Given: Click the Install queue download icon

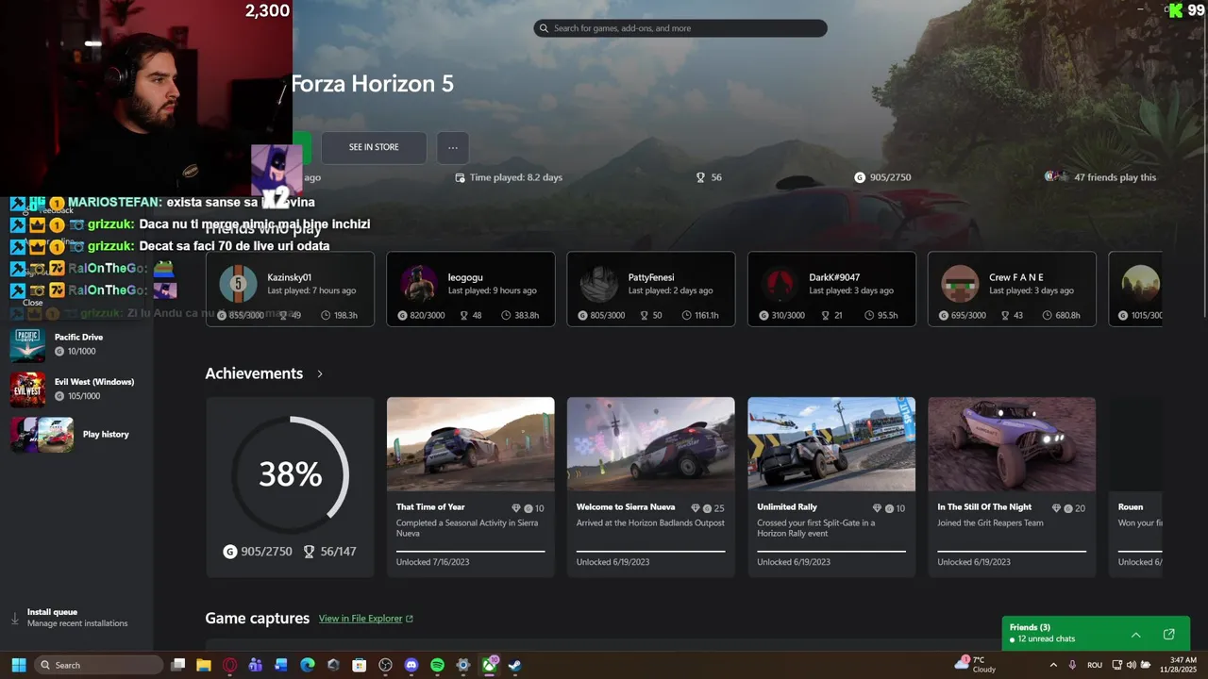Looking at the screenshot, I should click(x=14, y=619).
